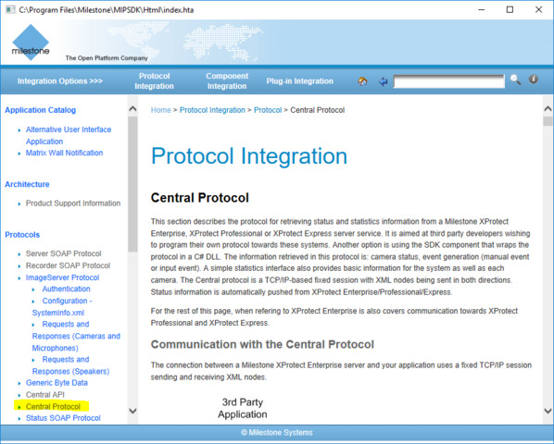
Task: Click sidebar scroll up arrow
Action: [x=132, y=109]
